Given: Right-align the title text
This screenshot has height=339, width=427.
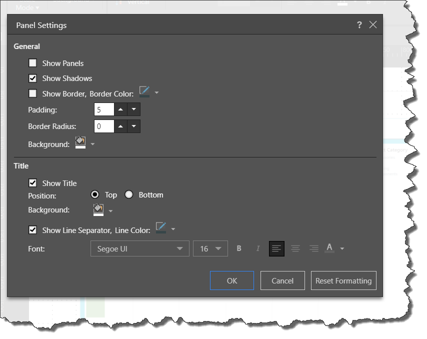Looking at the screenshot, I should pyautogui.click(x=314, y=248).
